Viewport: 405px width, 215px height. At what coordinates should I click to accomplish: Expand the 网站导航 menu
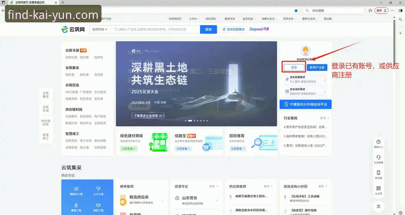coord(212,19)
